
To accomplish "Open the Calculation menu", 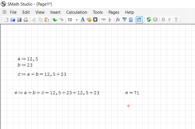I will pyautogui.click(x=76, y=12).
